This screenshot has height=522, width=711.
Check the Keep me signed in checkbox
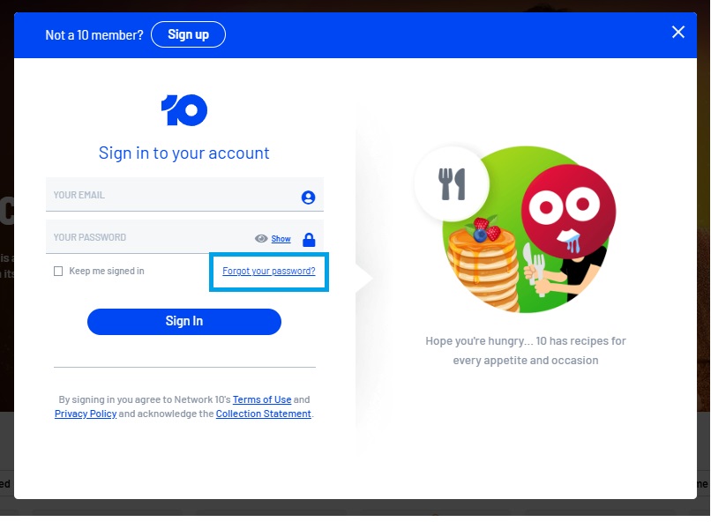click(x=58, y=271)
